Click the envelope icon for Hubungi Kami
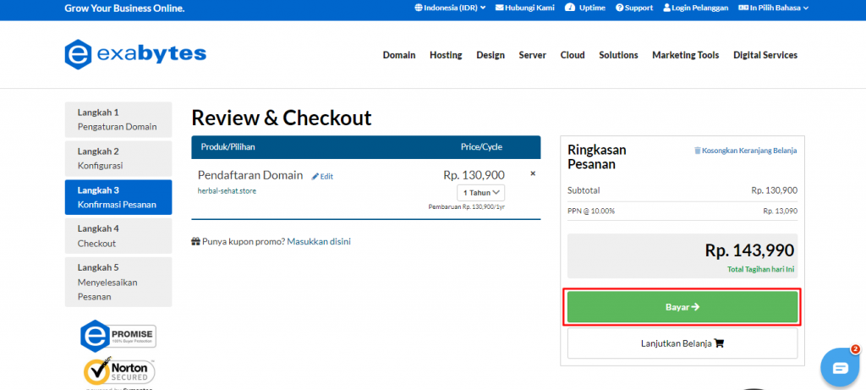Screen dimensions: 866x390 [499, 8]
